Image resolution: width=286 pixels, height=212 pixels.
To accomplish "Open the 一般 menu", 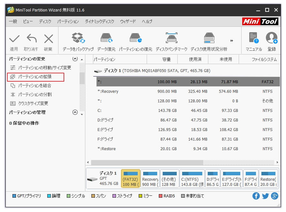I will pyautogui.click(x=13, y=21).
